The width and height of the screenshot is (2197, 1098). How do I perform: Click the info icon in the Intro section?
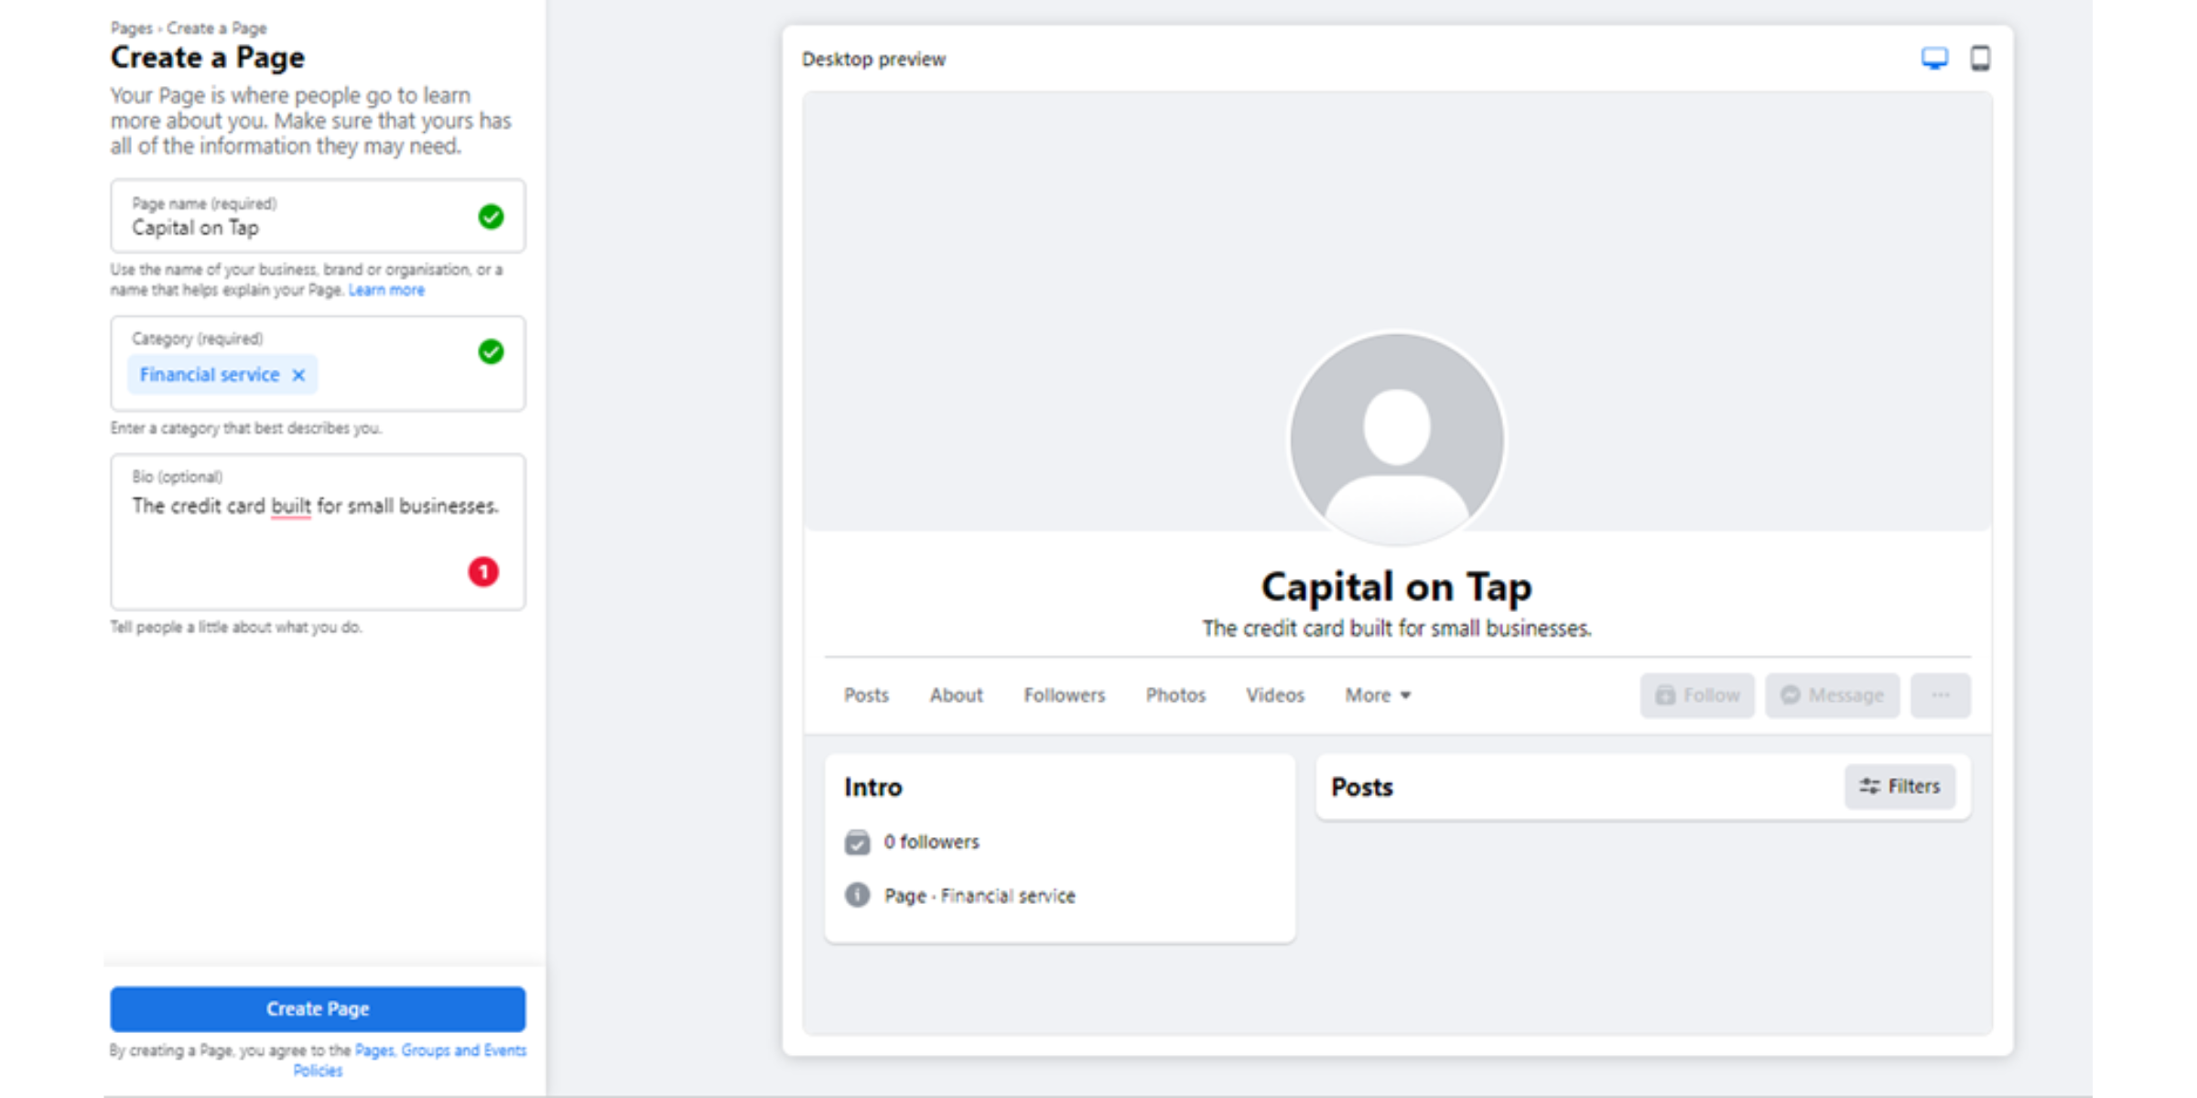[x=857, y=895]
